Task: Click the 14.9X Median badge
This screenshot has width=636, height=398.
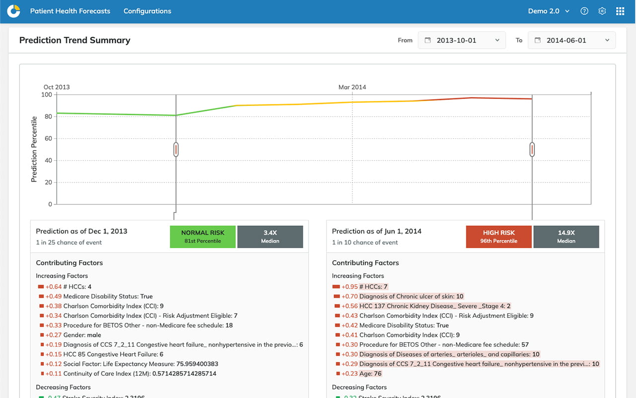Action: (566, 237)
